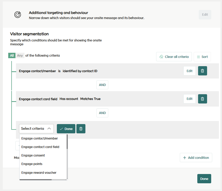Image resolution: width=222 pixels, height=191 pixels.
Task: Pick Engage reward voucher from the list
Action: [x=39, y=172]
